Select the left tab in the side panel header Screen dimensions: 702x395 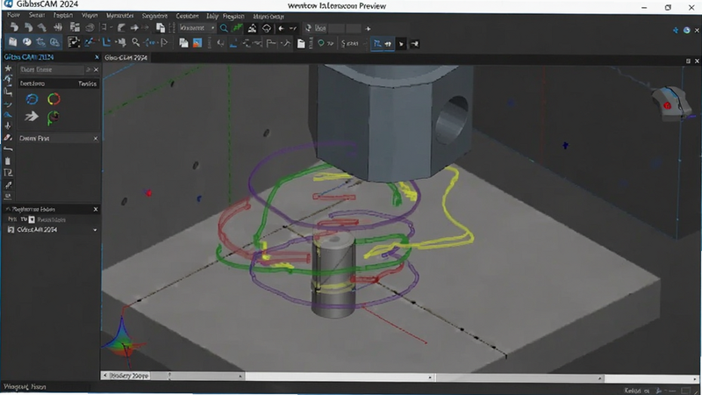(x=32, y=83)
